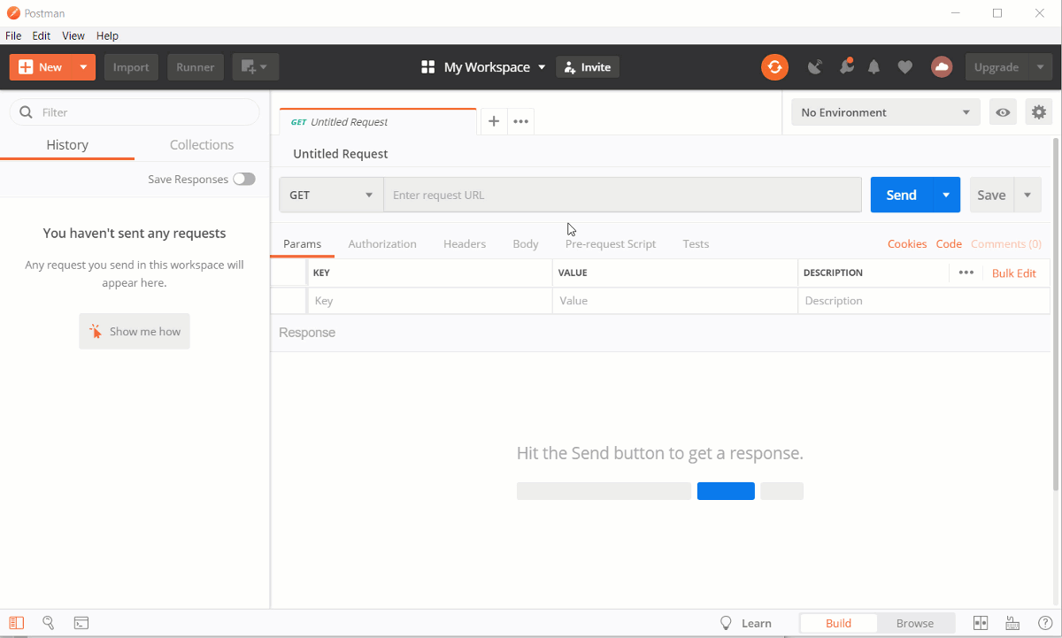This screenshot has height=638, width=1062.
Task: Click environment quick look eye icon
Action: point(1003,112)
